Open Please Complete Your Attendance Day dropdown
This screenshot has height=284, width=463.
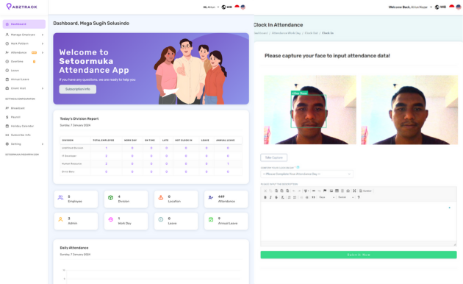coord(306,174)
